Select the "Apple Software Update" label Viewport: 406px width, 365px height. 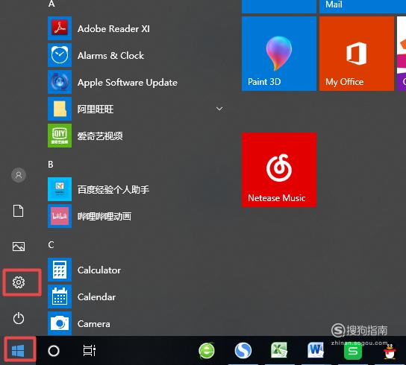[128, 83]
